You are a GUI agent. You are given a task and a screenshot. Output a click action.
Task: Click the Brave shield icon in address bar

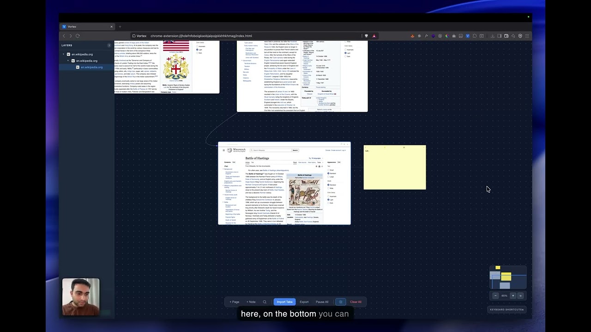pos(367,36)
